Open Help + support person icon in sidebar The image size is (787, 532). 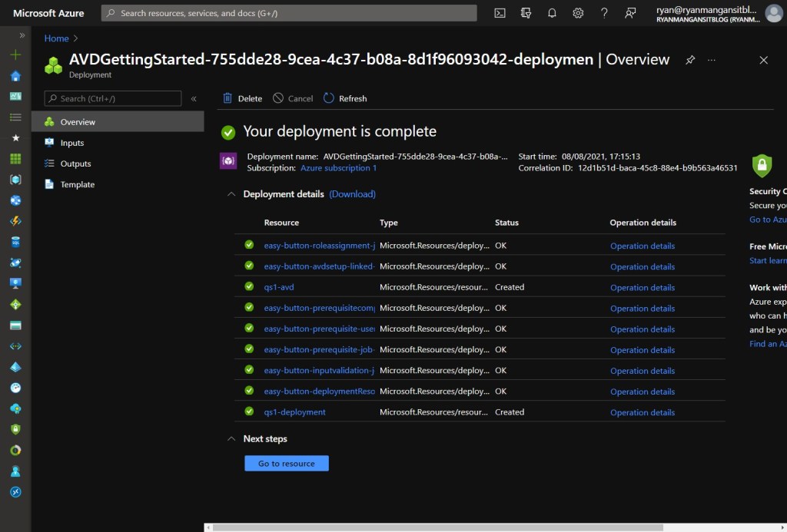click(x=15, y=471)
